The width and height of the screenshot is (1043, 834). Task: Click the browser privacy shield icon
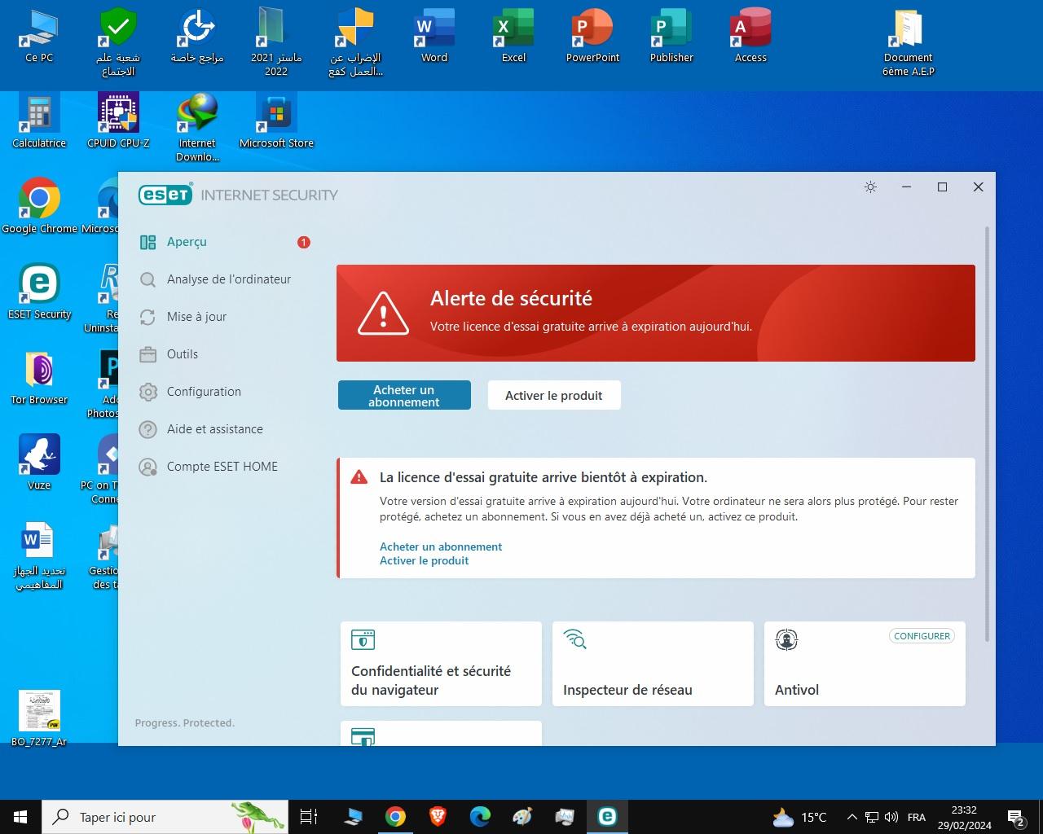363,639
